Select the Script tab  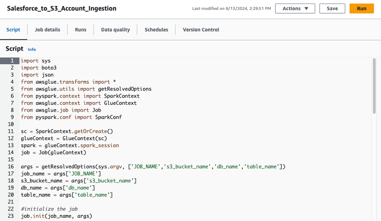point(13,30)
